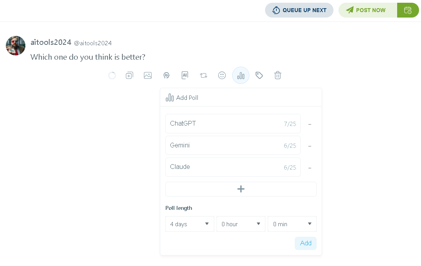Delete post with trash icon
Screen dimensions: 421x266
coord(278,75)
